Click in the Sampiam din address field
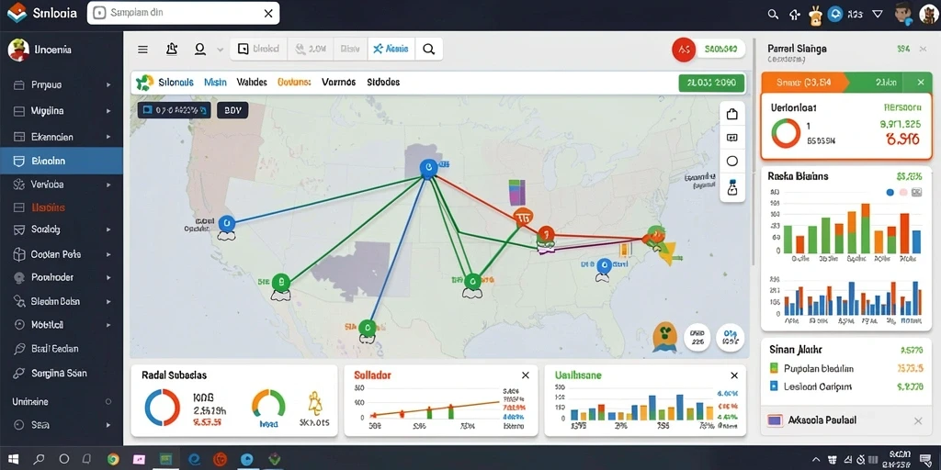 (183, 13)
